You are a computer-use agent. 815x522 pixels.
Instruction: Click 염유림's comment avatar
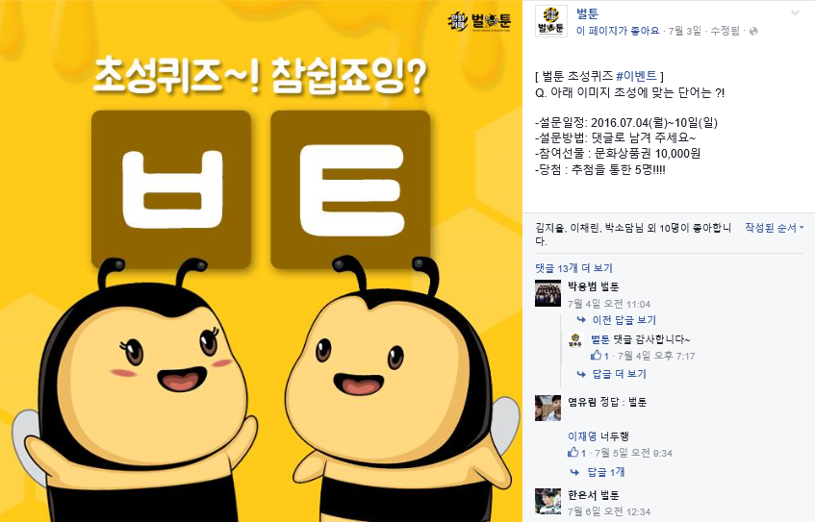548,408
